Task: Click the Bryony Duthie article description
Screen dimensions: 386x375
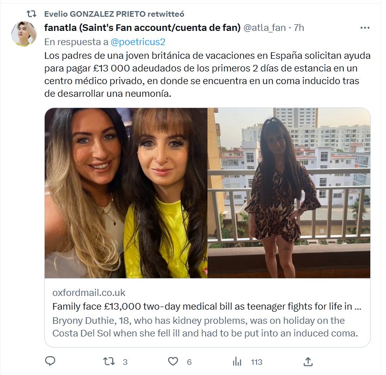Action: pos(205,327)
